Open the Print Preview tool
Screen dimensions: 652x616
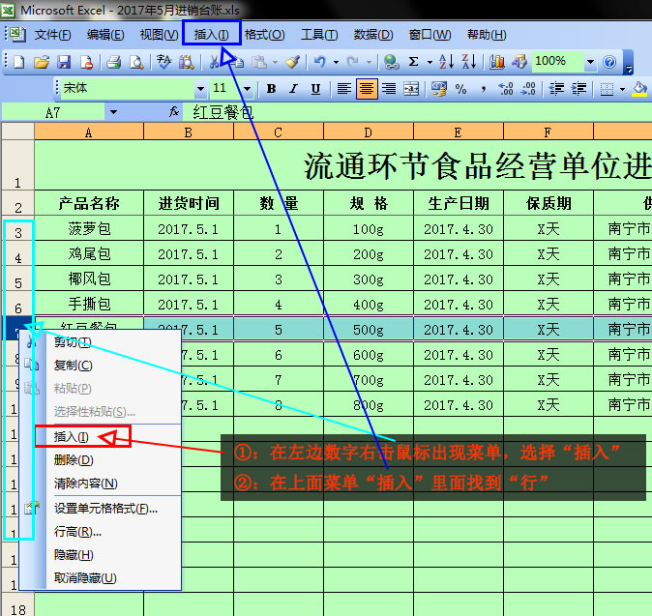136,62
